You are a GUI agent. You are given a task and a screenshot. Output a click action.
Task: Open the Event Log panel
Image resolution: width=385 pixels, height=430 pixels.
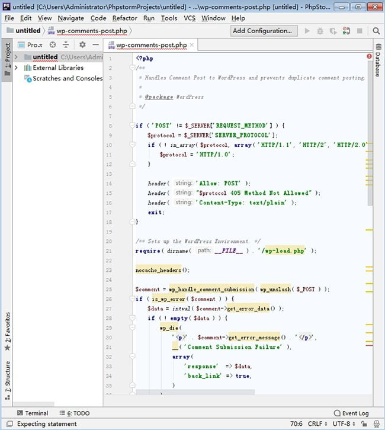[351, 413]
